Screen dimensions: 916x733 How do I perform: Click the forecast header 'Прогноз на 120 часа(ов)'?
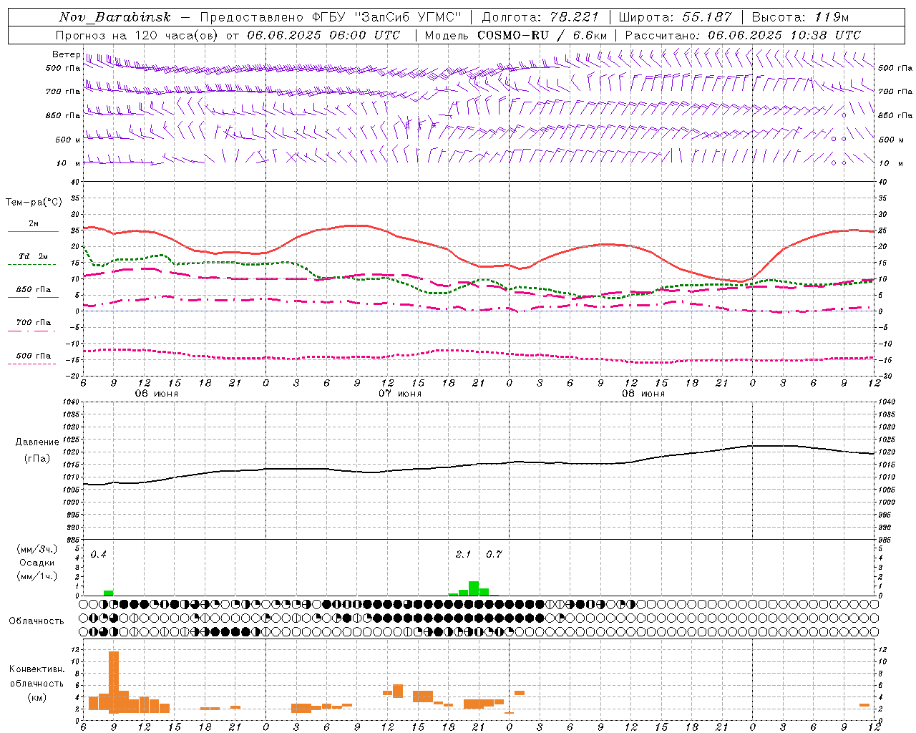tap(137, 35)
